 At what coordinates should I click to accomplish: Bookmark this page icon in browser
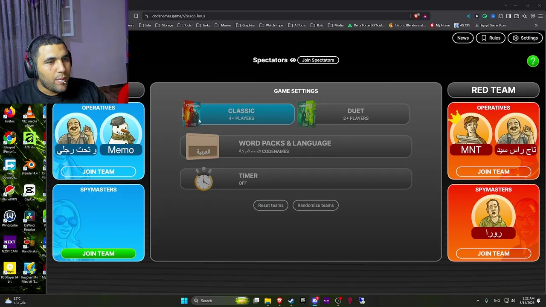click(x=136, y=16)
